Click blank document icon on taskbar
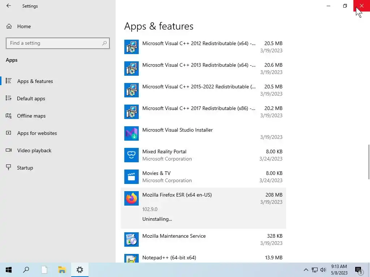 click(x=44, y=270)
